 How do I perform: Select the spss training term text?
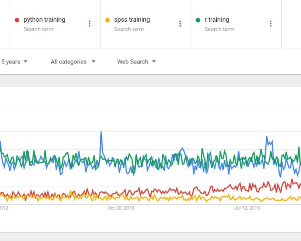click(x=132, y=20)
